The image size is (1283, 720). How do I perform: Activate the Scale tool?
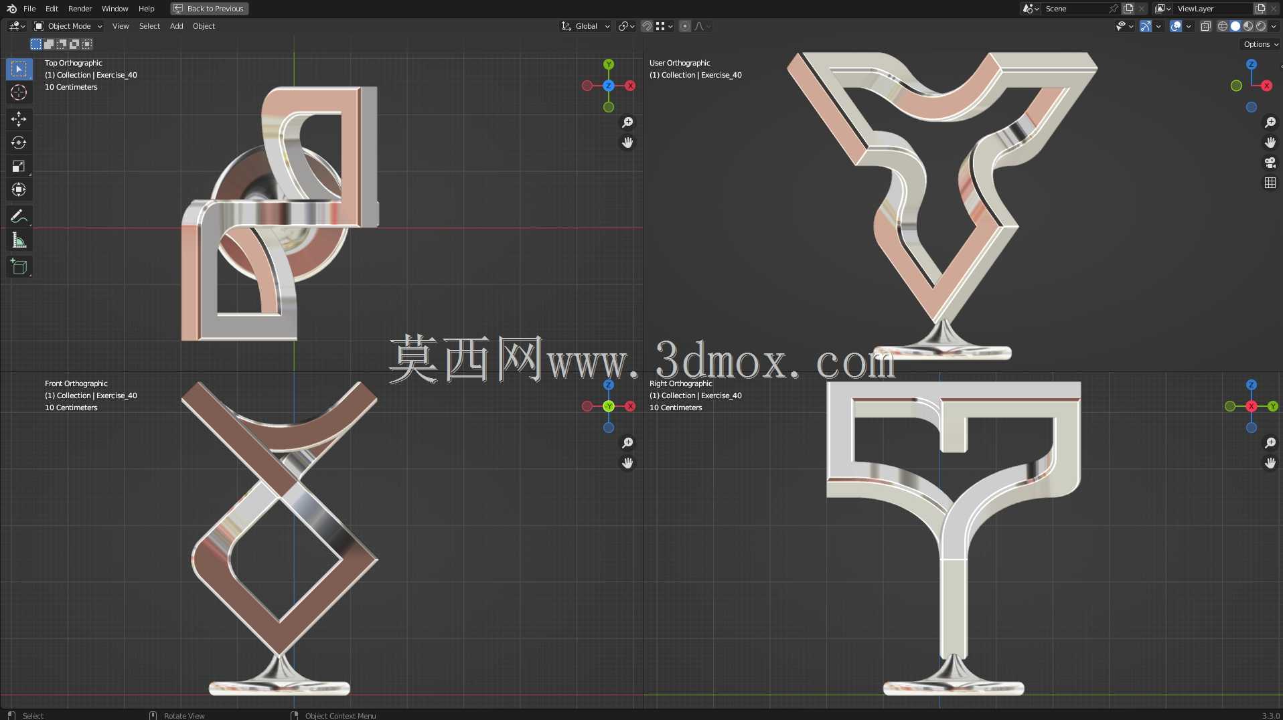click(19, 166)
